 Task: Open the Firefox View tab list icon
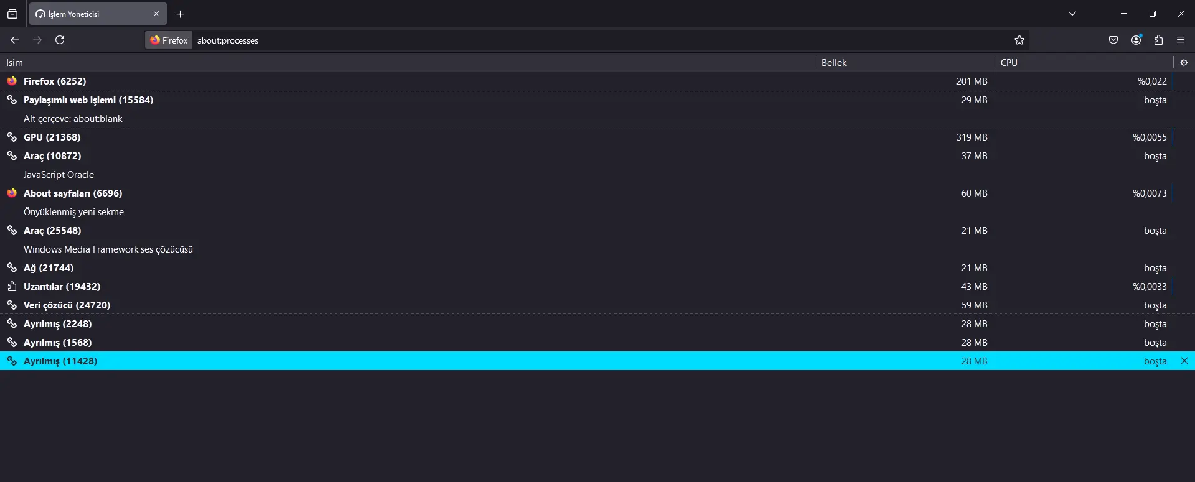pos(12,14)
